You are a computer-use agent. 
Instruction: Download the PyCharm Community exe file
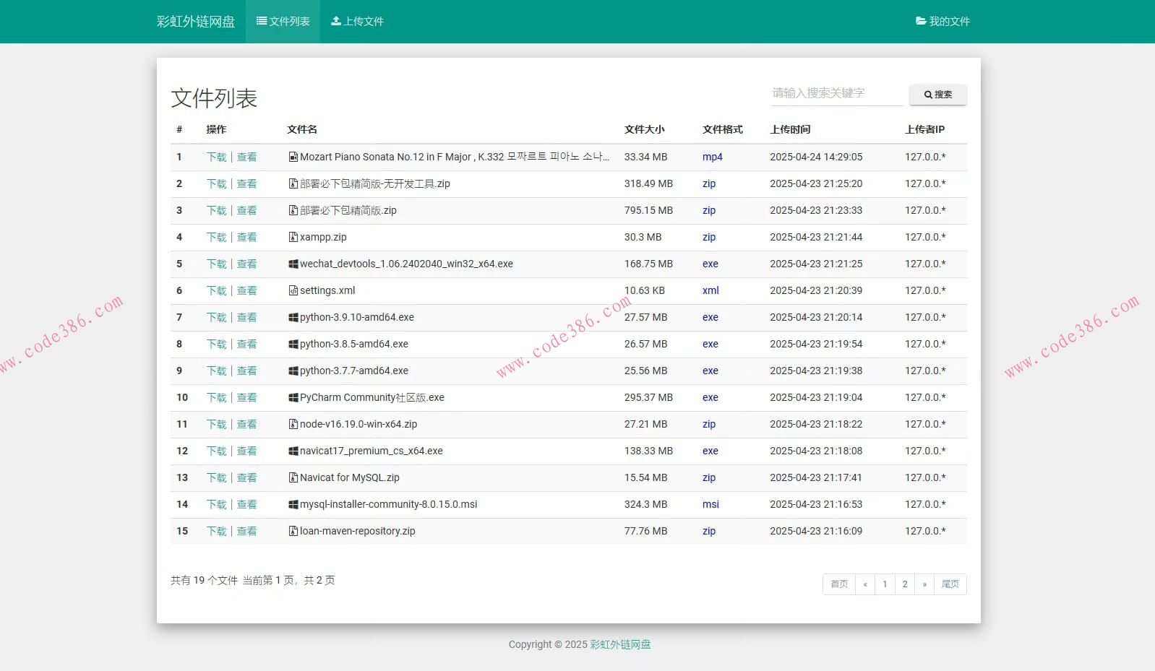216,398
